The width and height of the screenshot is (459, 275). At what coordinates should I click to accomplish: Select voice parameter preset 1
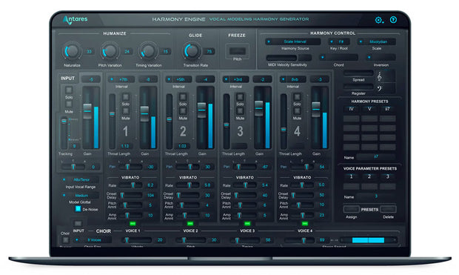click(351, 176)
